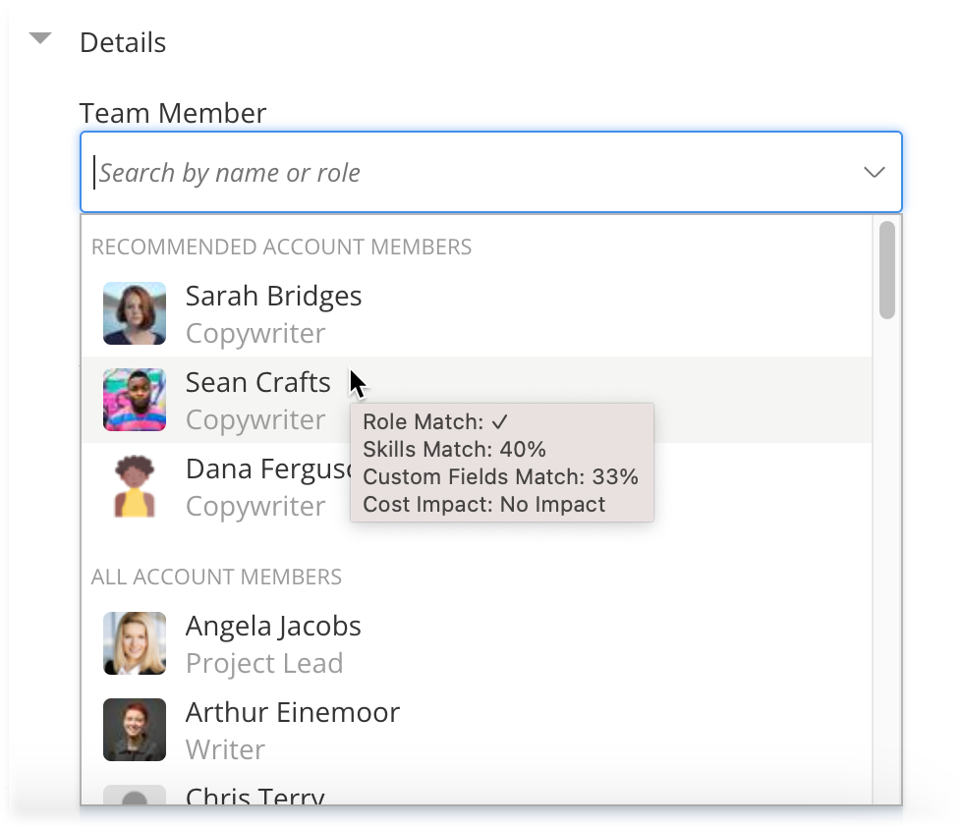Select Sarah Bridges' avatar photo
Screen dimensions: 961x826
pos(135,313)
